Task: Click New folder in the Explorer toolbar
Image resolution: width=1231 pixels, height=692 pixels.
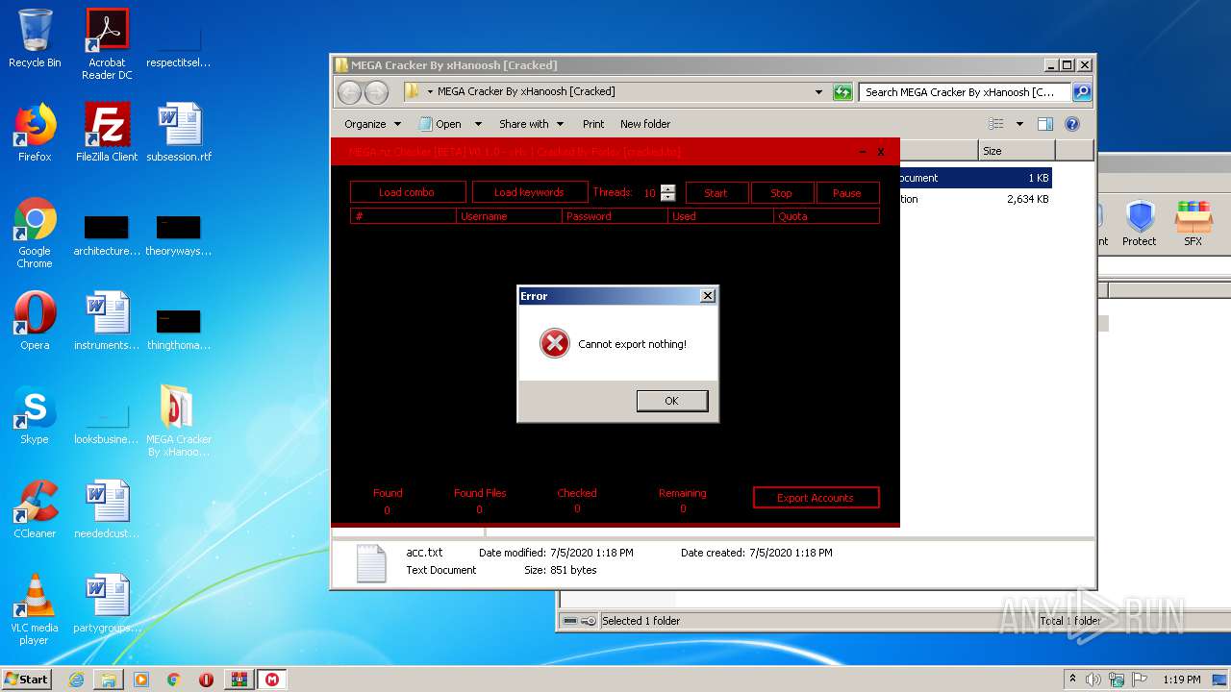Action: (x=645, y=124)
